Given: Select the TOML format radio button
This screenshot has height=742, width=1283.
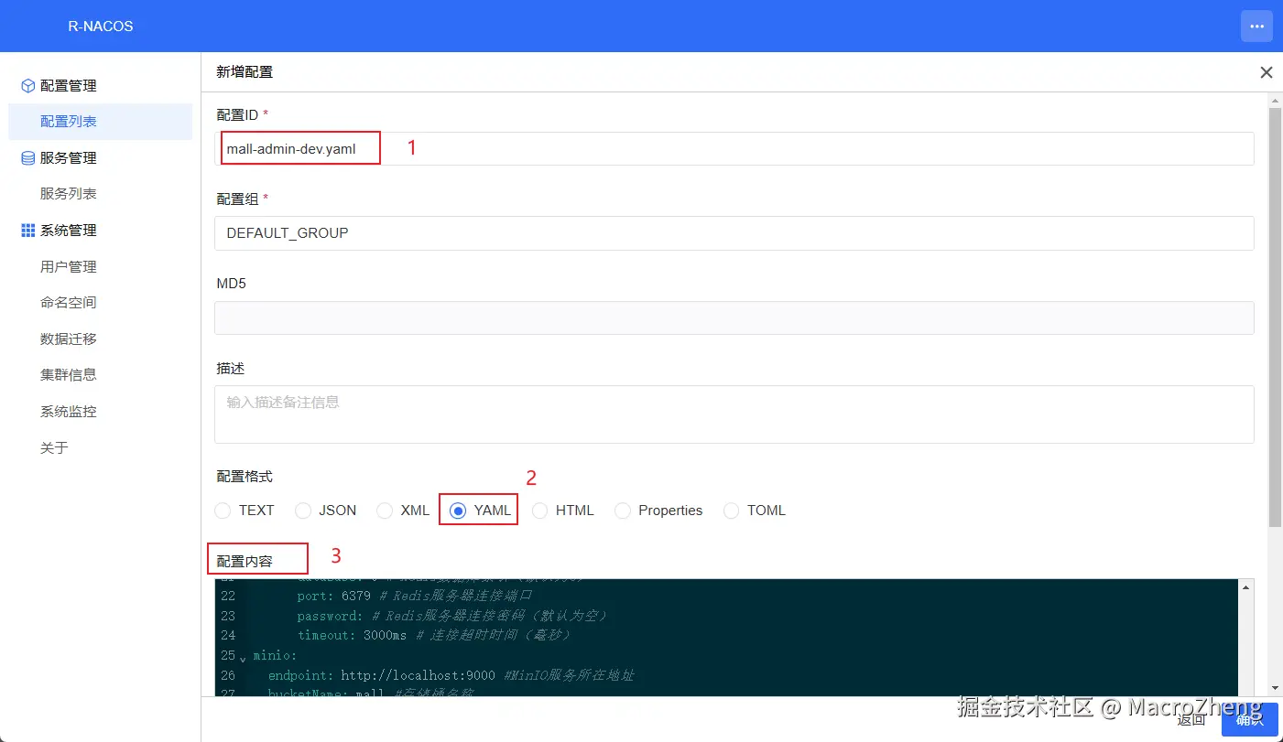Looking at the screenshot, I should tap(731, 511).
